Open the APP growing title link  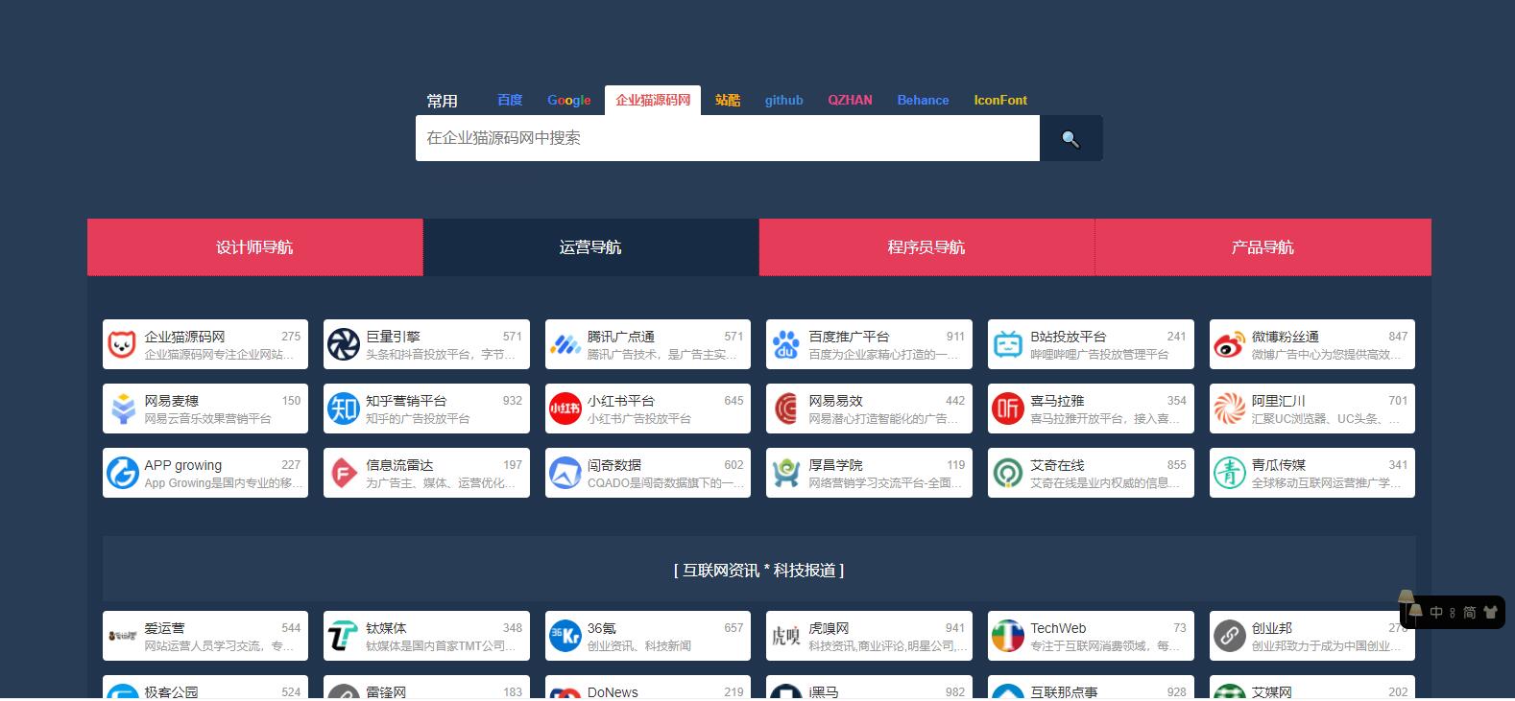click(182, 465)
